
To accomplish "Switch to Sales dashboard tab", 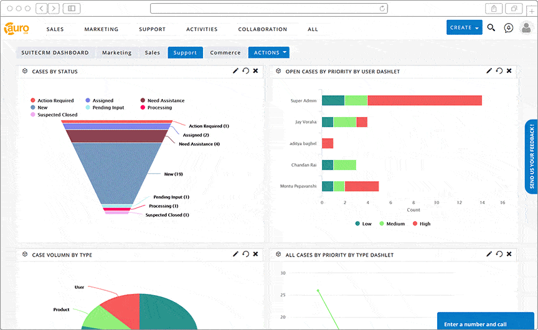I will pyautogui.click(x=153, y=52).
